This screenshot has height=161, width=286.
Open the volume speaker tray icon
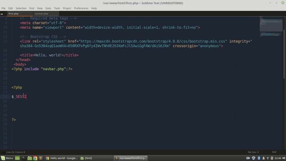(284, 158)
